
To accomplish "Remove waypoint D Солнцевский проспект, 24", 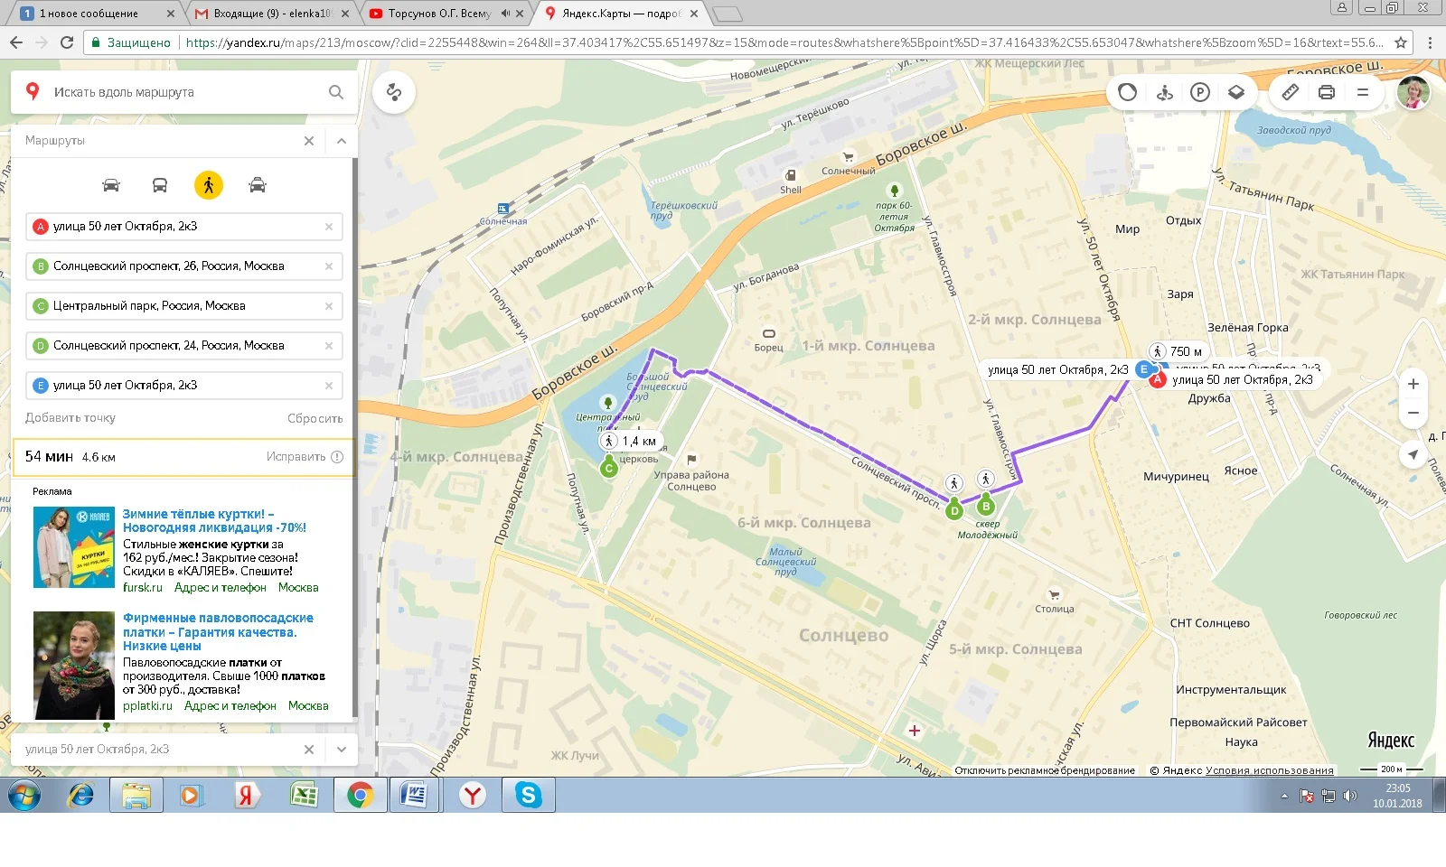I will [329, 346].
